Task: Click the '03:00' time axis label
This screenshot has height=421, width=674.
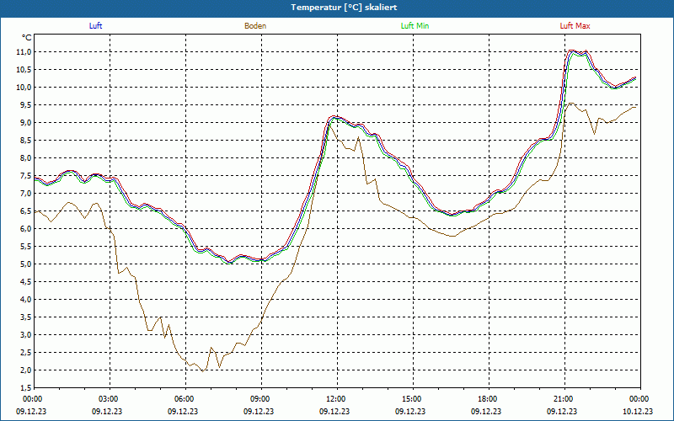Action: (x=110, y=399)
